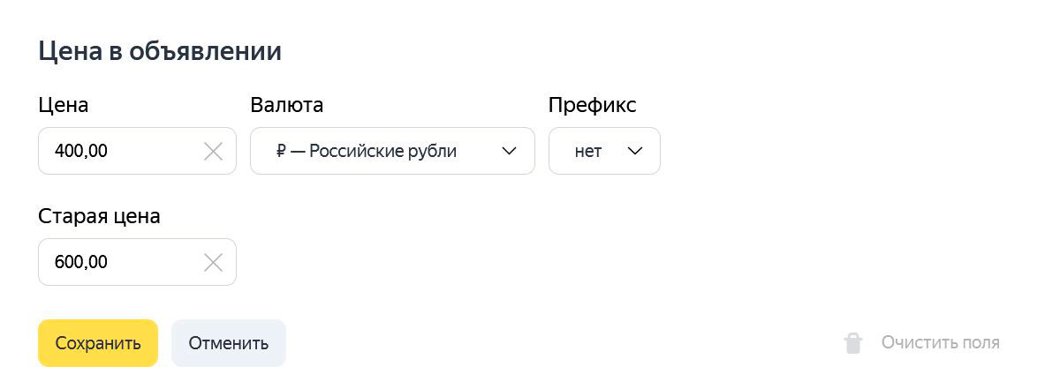The image size is (1060, 389).
Task: Clear the Цена field using its X icon
Action: [213, 151]
